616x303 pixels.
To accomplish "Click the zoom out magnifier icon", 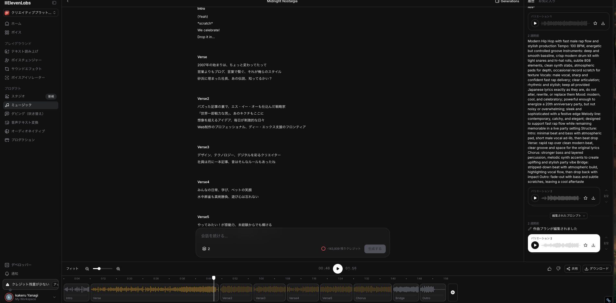I will 87,269.
